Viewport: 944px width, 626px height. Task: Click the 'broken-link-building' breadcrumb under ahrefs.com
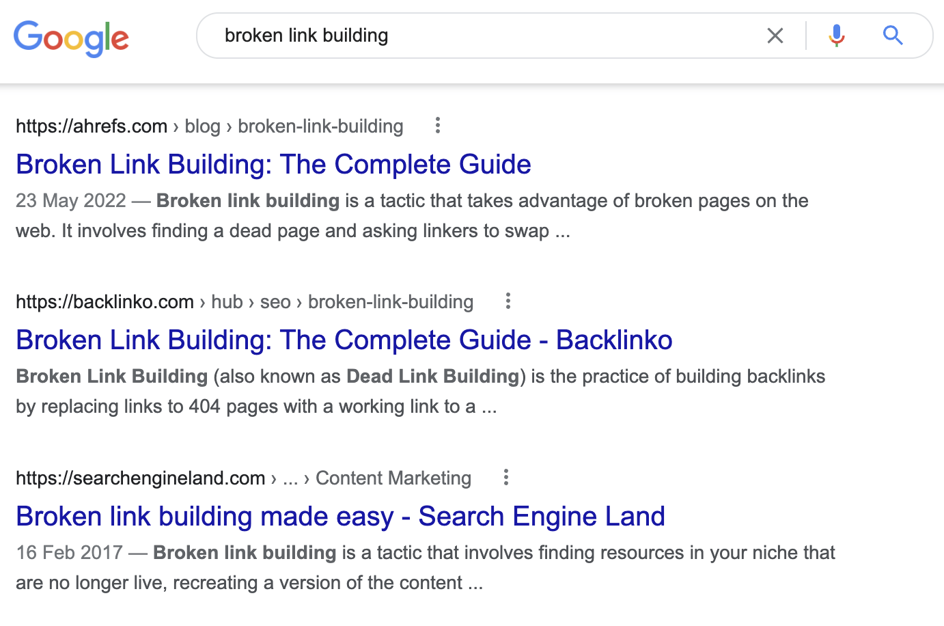pyautogui.click(x=320, y=126)
